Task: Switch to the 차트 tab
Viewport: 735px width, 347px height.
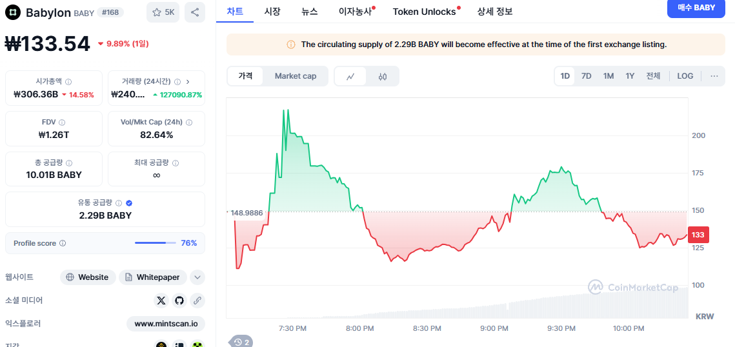Action: coord(235,11)
